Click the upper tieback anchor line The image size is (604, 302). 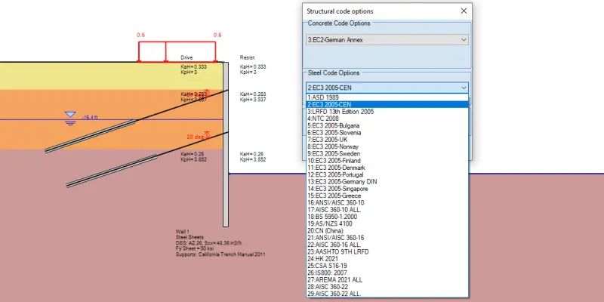tap(137, 121)
